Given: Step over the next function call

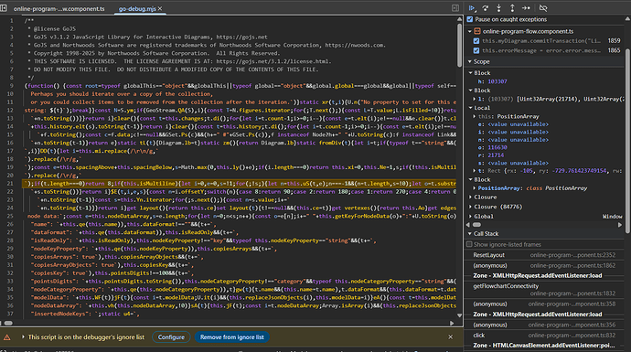Looking at the screenshot, I should [x=486, y=8].
